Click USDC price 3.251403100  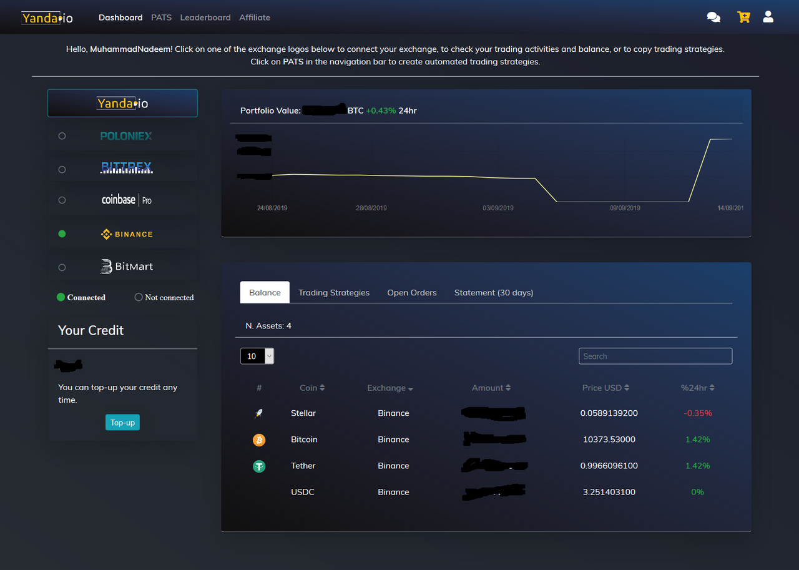pos(609,492)
